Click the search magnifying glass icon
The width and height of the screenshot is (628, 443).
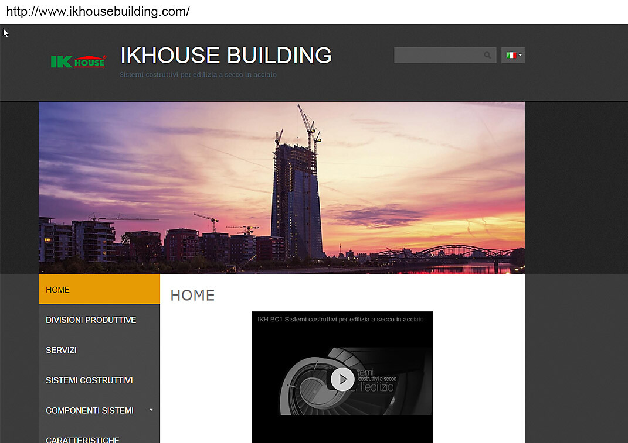click(x=487, y=55)
